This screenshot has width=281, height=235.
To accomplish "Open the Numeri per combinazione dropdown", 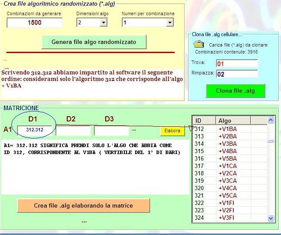I will tap(170, 23).
